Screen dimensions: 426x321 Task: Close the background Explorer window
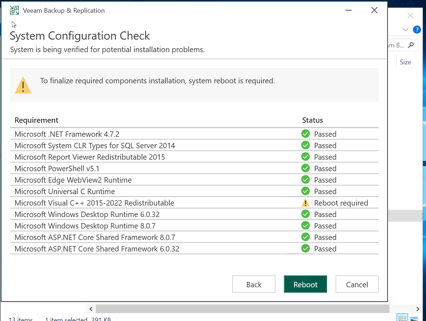[410, 16]
